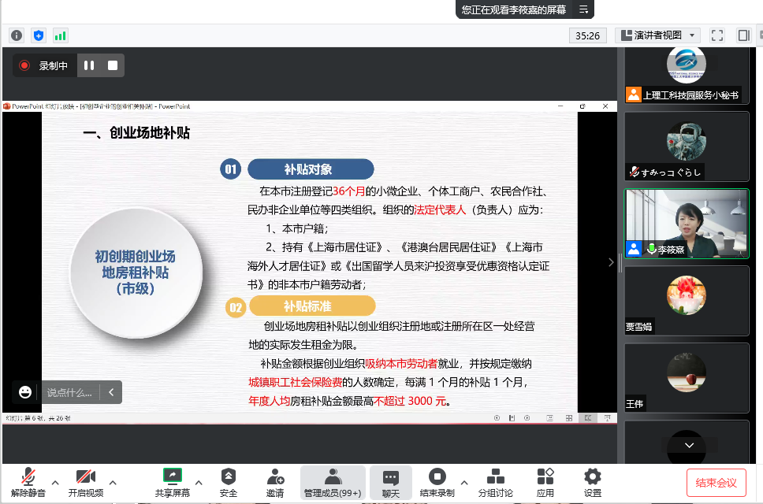Switch PowerPoint to reading view
Screen dimensions: 763x504
pos(588,418)
